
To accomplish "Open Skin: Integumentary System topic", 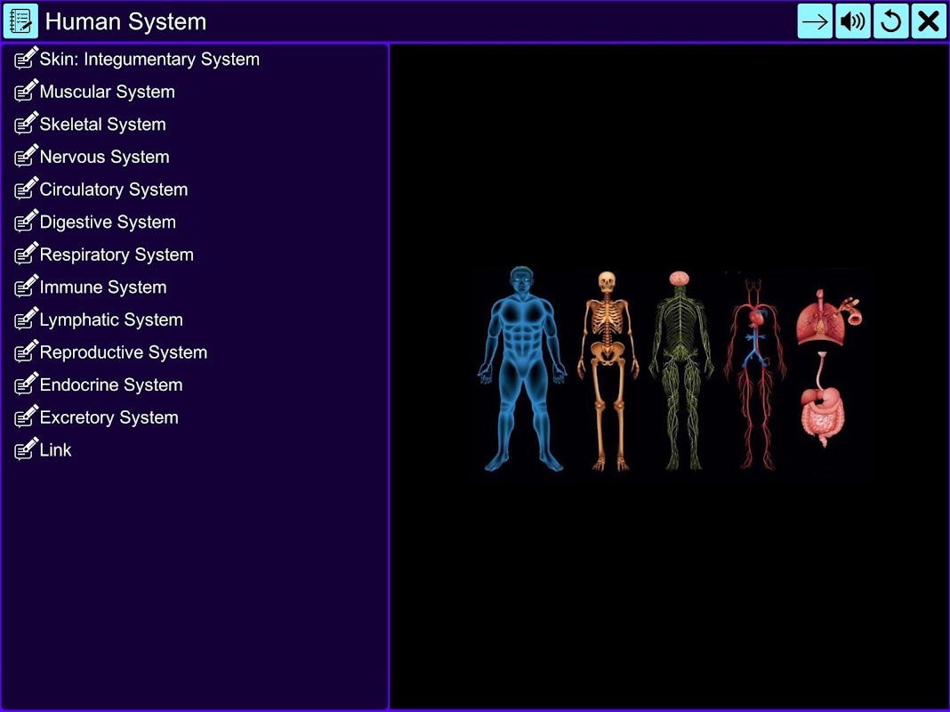I will point(149,60).
